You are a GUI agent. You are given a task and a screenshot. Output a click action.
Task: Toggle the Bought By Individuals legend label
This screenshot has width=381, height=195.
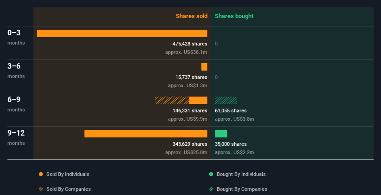241,174
